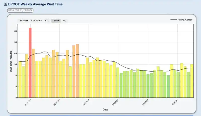Click the 60 value on the y-axis
This screenshot has height=116, width=201.
click(x=16, y=31)
